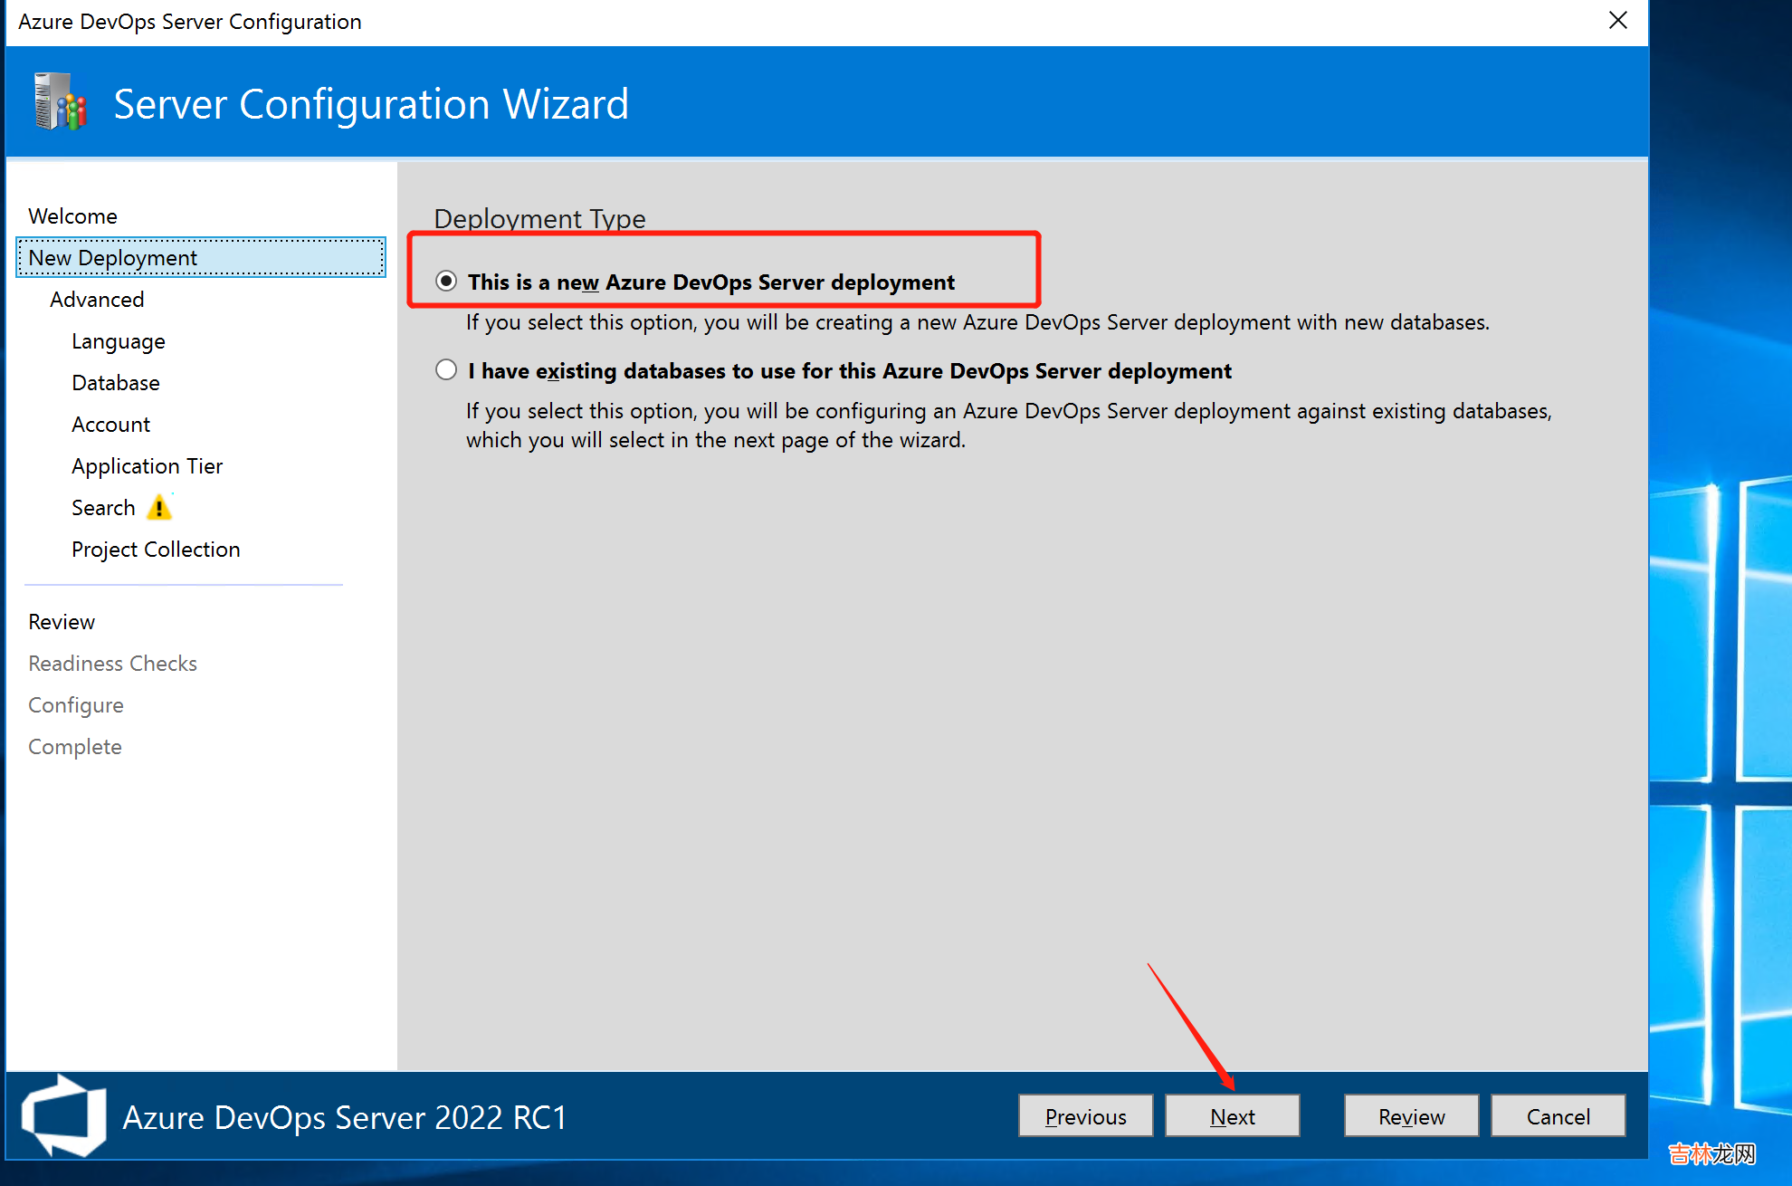Select New Deployment in the sidebar
Image resolution: width=1792 pixels, height=1186 pixels.
112,258
